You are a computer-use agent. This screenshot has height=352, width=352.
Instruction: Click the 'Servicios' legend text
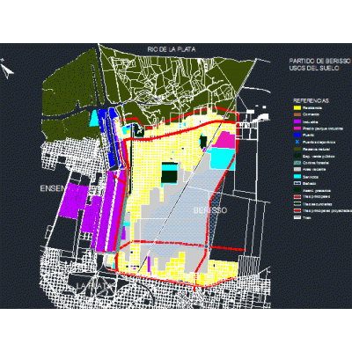311,177
